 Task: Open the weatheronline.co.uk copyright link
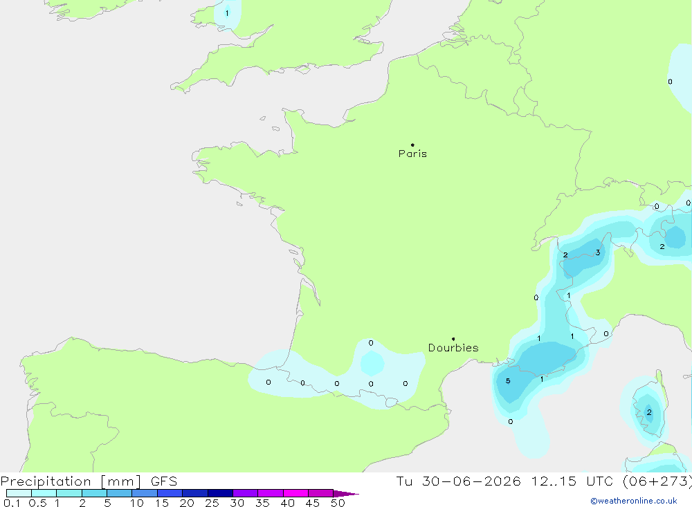(634, 501)
